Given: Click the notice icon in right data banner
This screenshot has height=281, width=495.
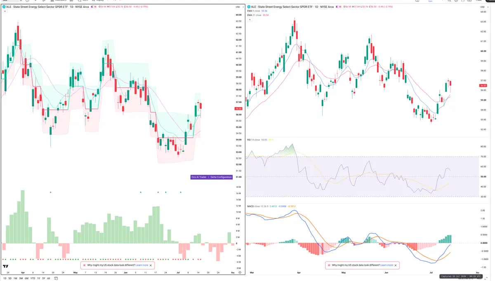Looking at the screenshot, I should (x=329, y=265).
